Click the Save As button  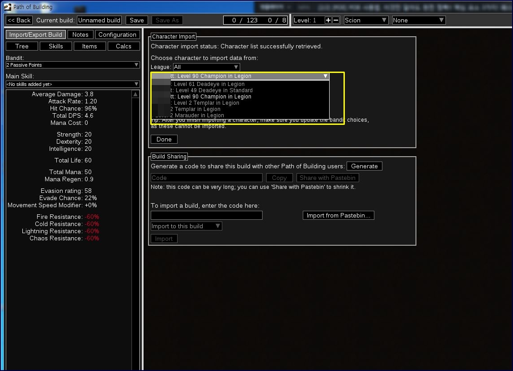point(167,20)
